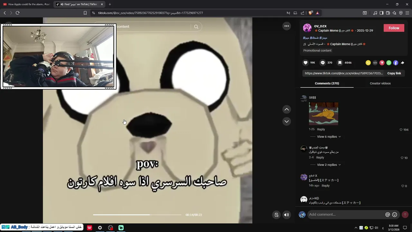This screenshot has width=412, height=232.
Task: Reply to the 14h ago comment
Action: coord(325,186)
